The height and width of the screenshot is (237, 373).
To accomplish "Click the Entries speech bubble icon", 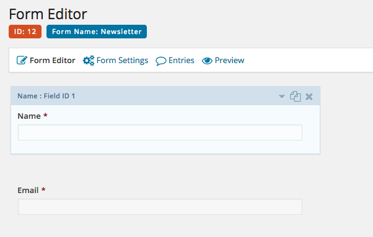I will pyautogui.click(x=161, y=61).
